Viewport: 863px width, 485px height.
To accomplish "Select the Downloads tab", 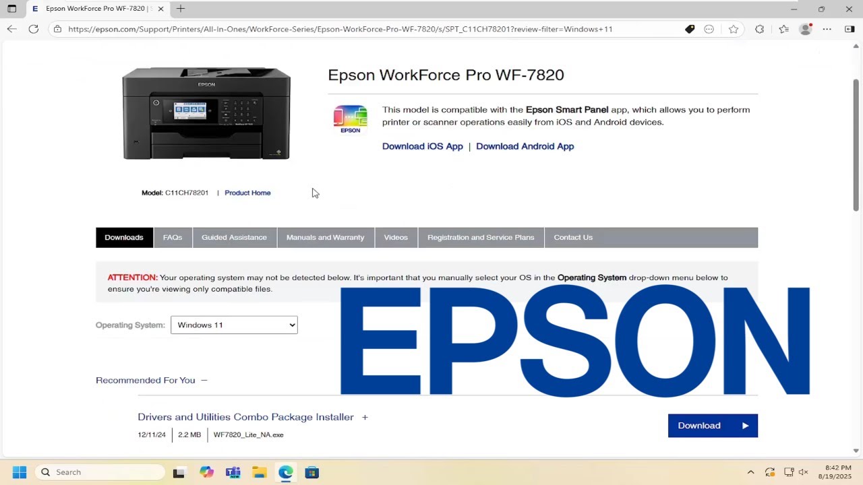I will pos(124,237).
